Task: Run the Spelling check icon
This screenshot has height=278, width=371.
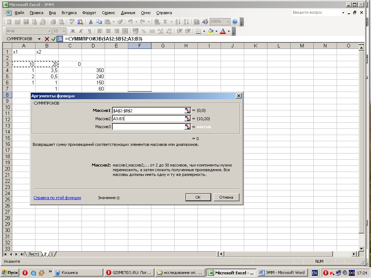Action: (x=72, y=22)
